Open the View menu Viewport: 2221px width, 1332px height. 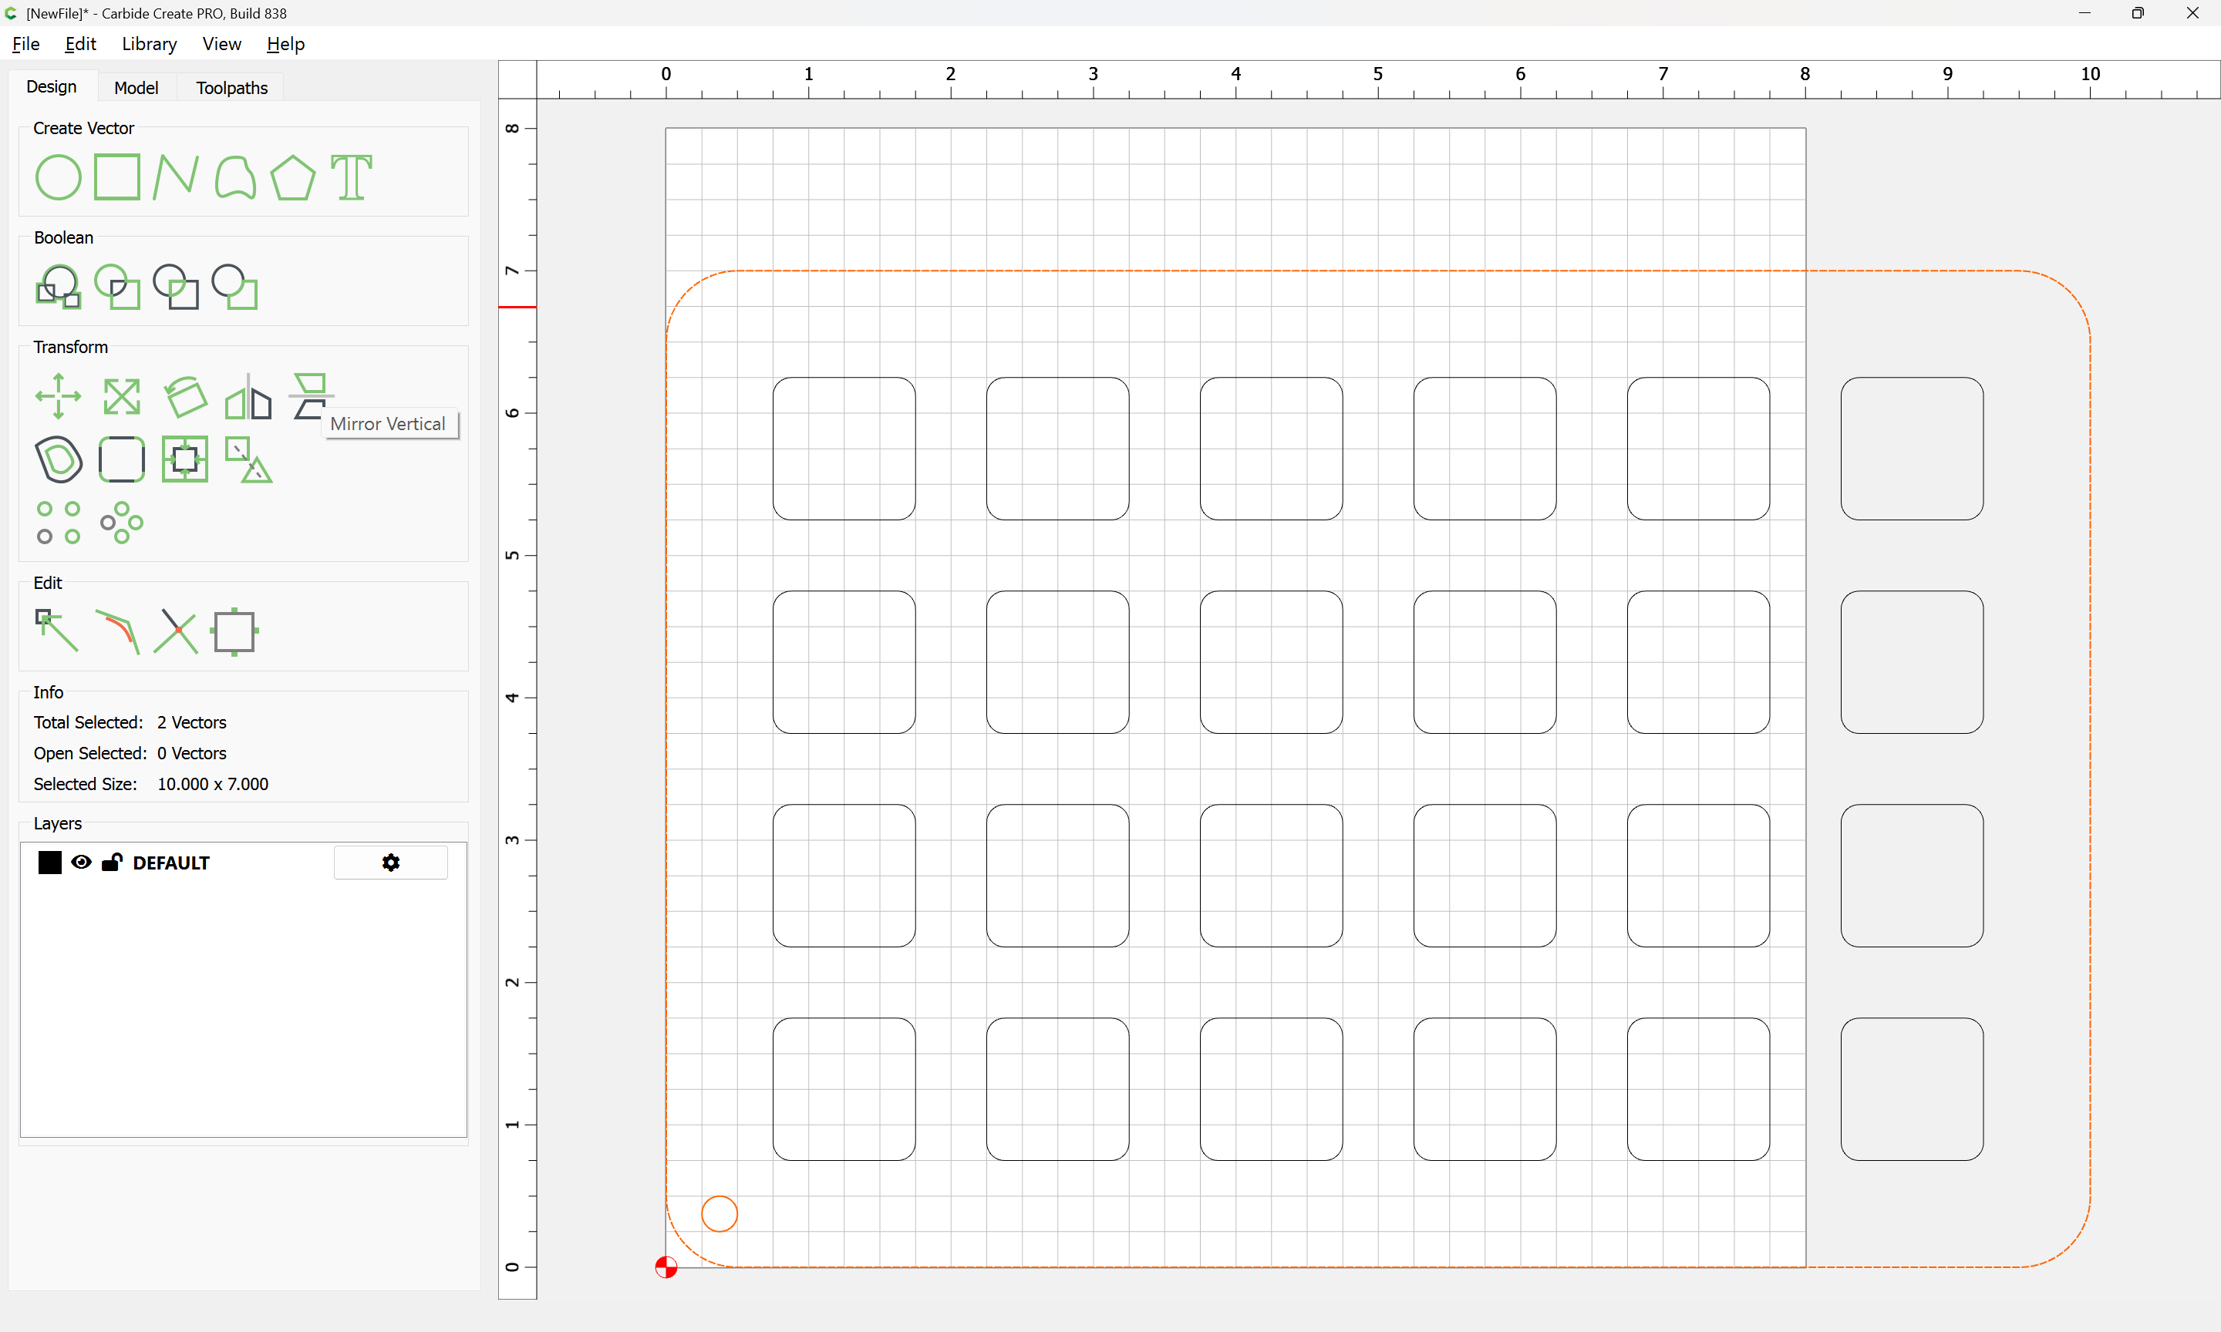point(221,44)
